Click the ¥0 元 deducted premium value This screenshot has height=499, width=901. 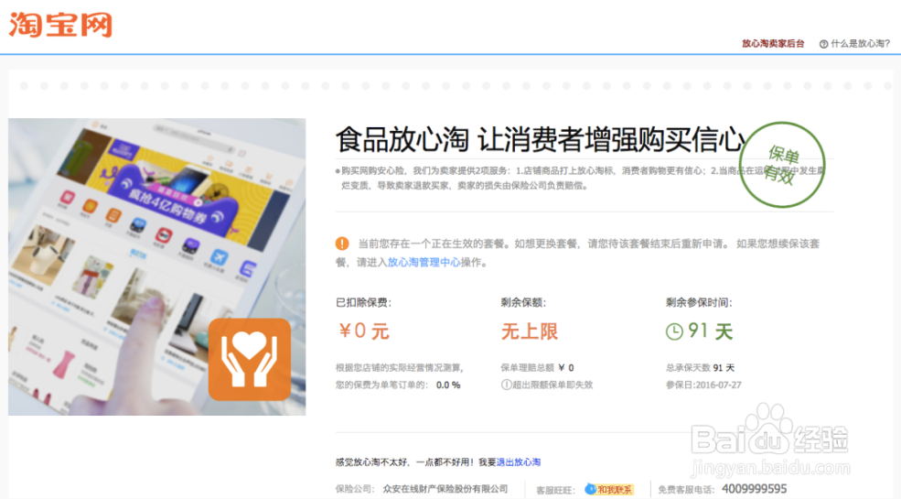coord(364,331)
